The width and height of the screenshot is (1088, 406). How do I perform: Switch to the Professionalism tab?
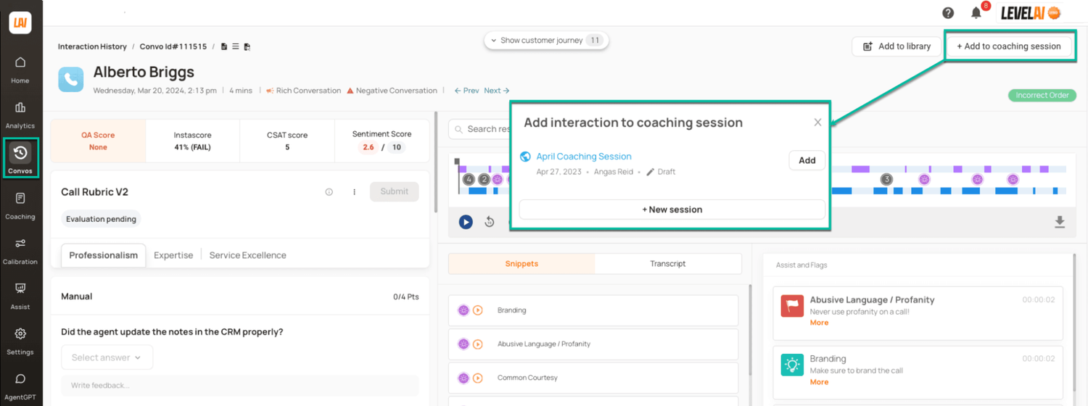coord(104,255)
